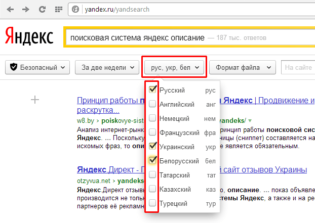Image resolution: width=315 pixels, height=223 pixels.
Task: Go back with the browser back arrow
Action: [x=10, y=9]
